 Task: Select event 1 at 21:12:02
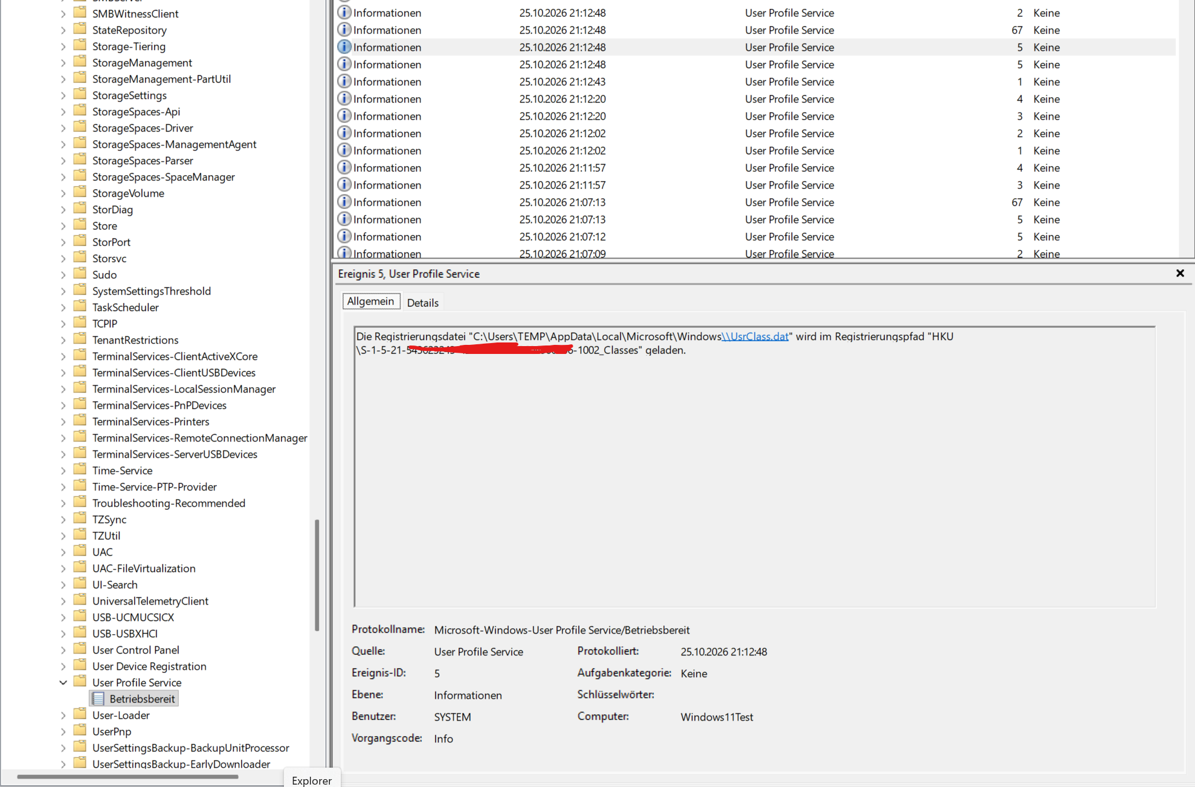point(755,150)
